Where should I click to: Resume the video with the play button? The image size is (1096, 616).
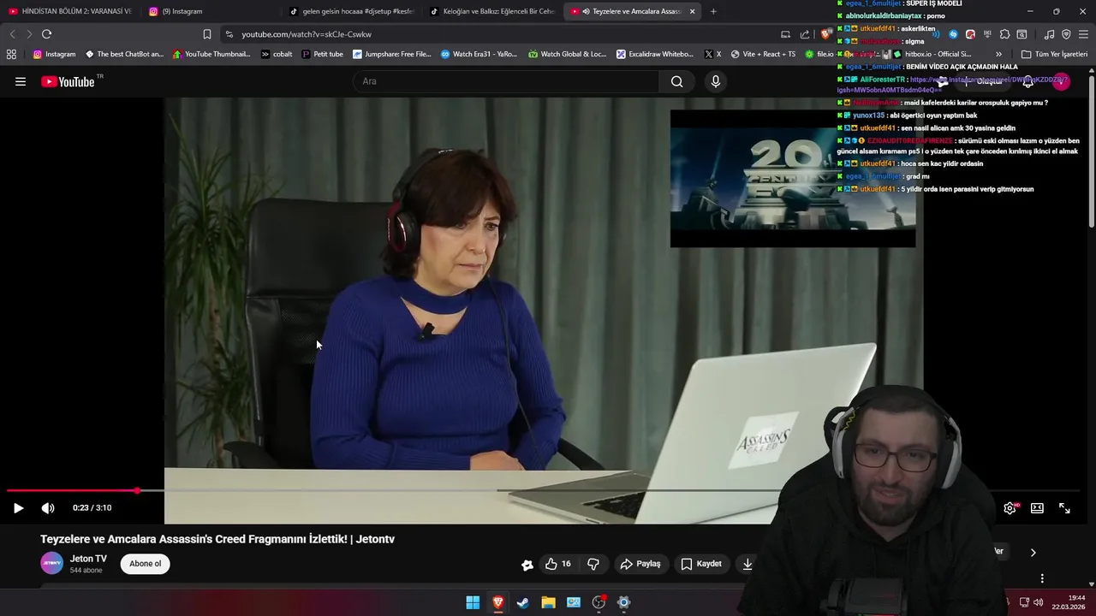(x=18, y=508)
